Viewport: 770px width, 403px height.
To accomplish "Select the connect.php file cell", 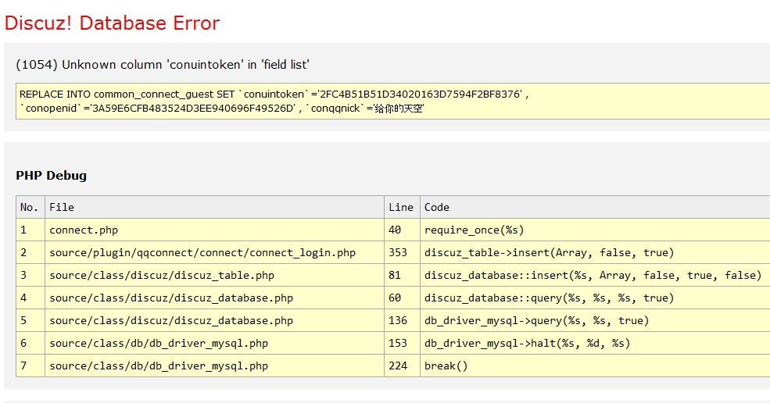I will click(x=84, y=230).
